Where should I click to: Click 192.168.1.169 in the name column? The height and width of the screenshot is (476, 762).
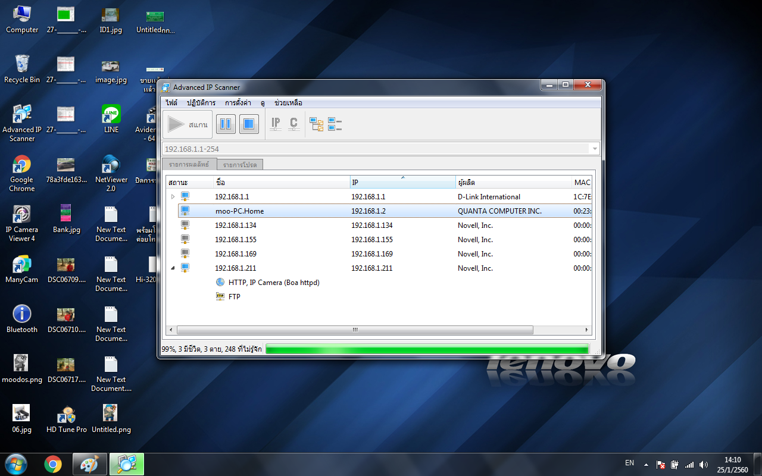pyautogui.click(x=236, y=253)
